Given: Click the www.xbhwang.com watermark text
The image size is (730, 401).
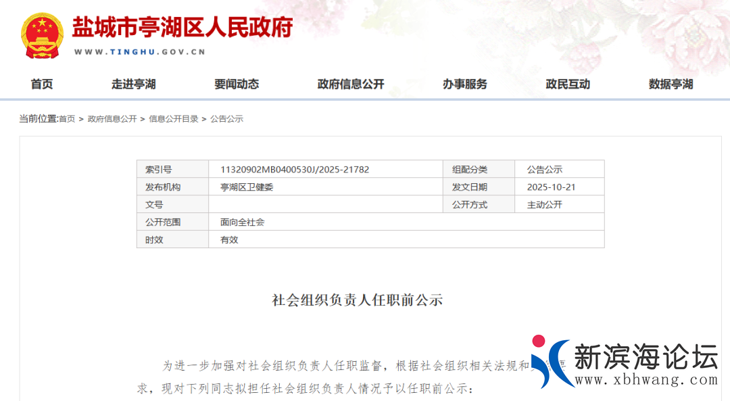Looking at the screenshot, I should coord(646,380).
